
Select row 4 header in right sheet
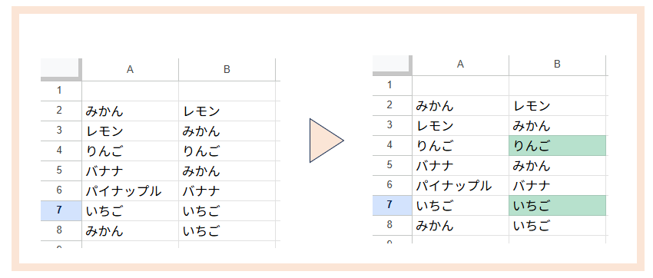392,146
